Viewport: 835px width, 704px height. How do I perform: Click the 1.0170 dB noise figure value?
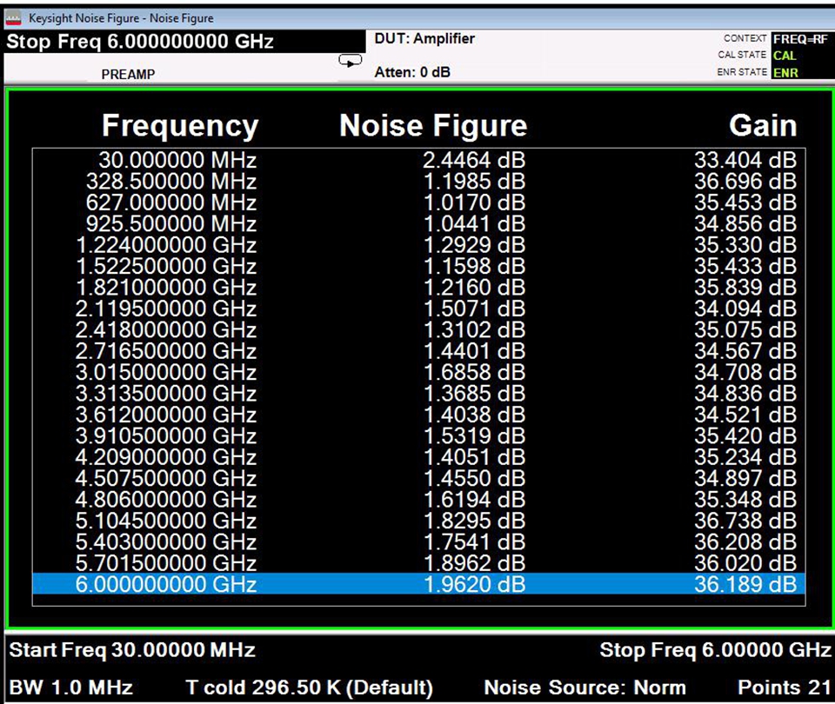pos(474,203)
